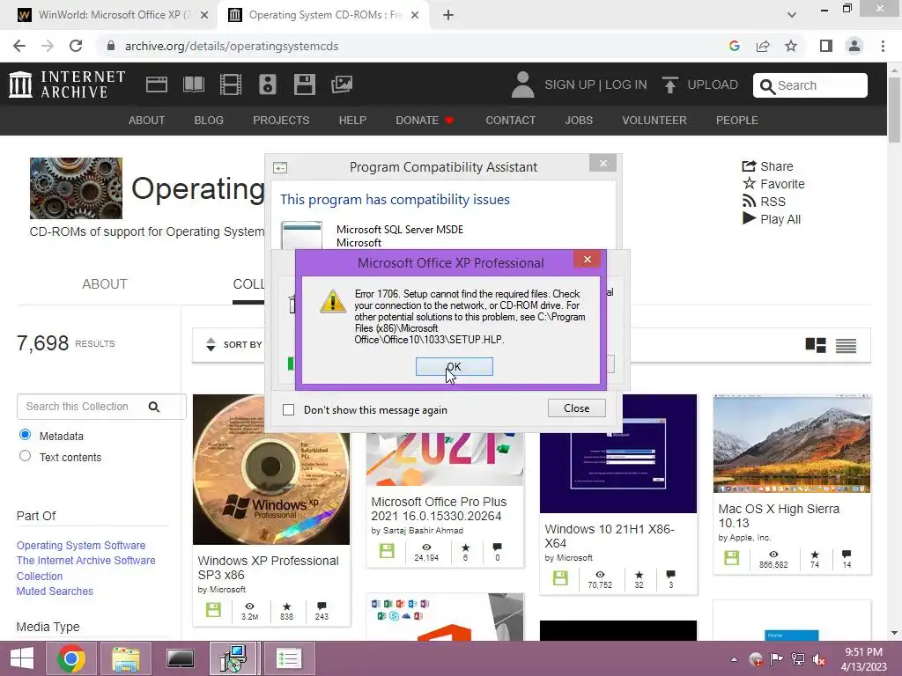Click the muted volume tray icon

click(x=818, y=659)
